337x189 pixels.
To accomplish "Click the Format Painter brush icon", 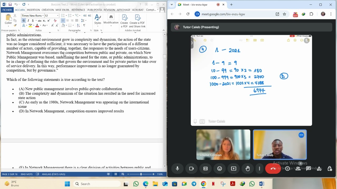I will (x=15, y=25).
